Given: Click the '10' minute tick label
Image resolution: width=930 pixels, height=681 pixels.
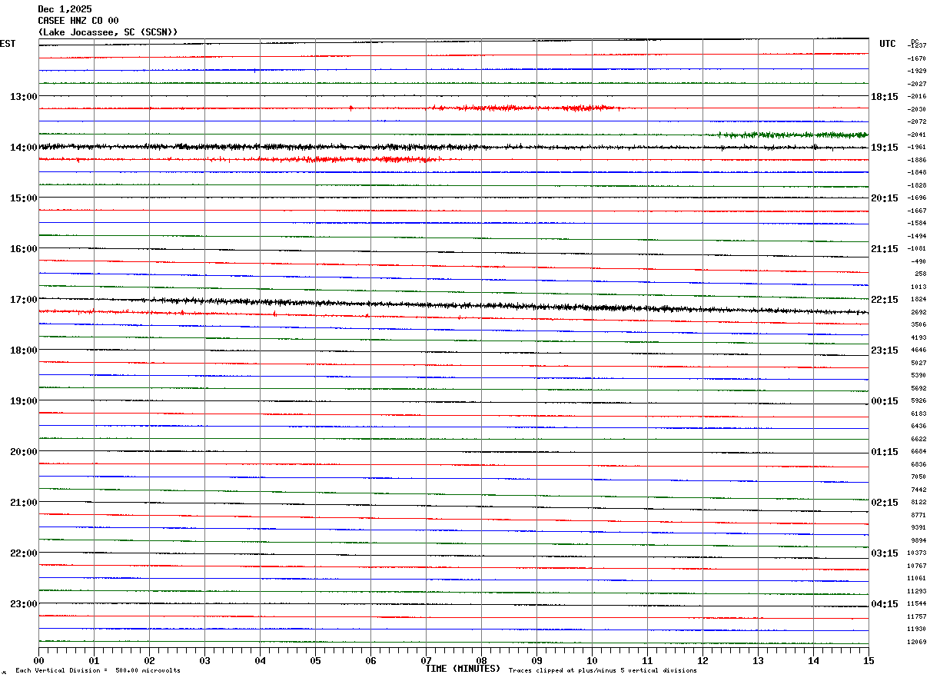Looking at the screenshot, I should (593, 660).
